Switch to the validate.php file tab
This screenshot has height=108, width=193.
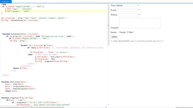coord(5,1)
